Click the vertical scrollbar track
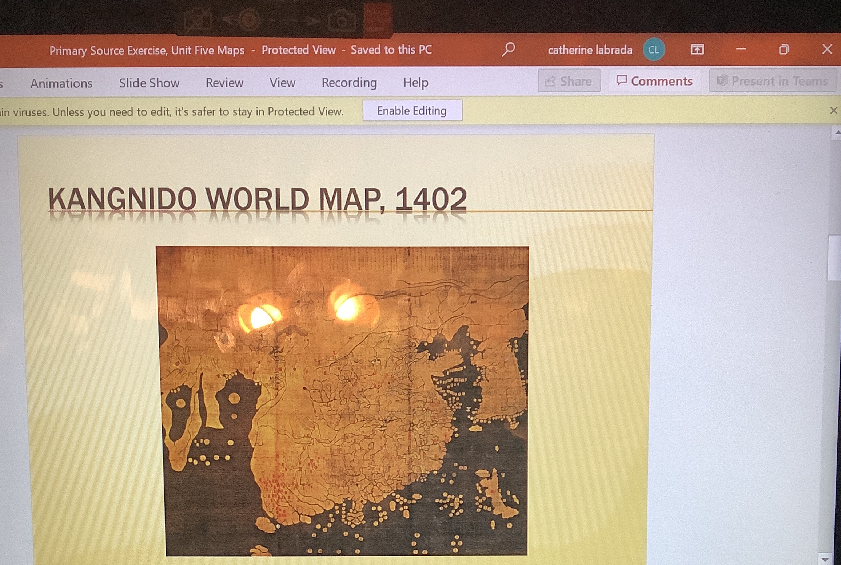The width and height of the screenshot is (841, 565). [834, 364]
